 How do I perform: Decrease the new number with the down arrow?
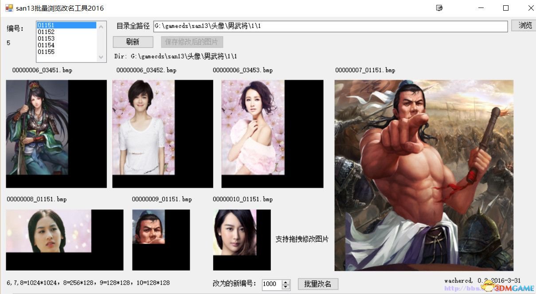click(286, 287)
